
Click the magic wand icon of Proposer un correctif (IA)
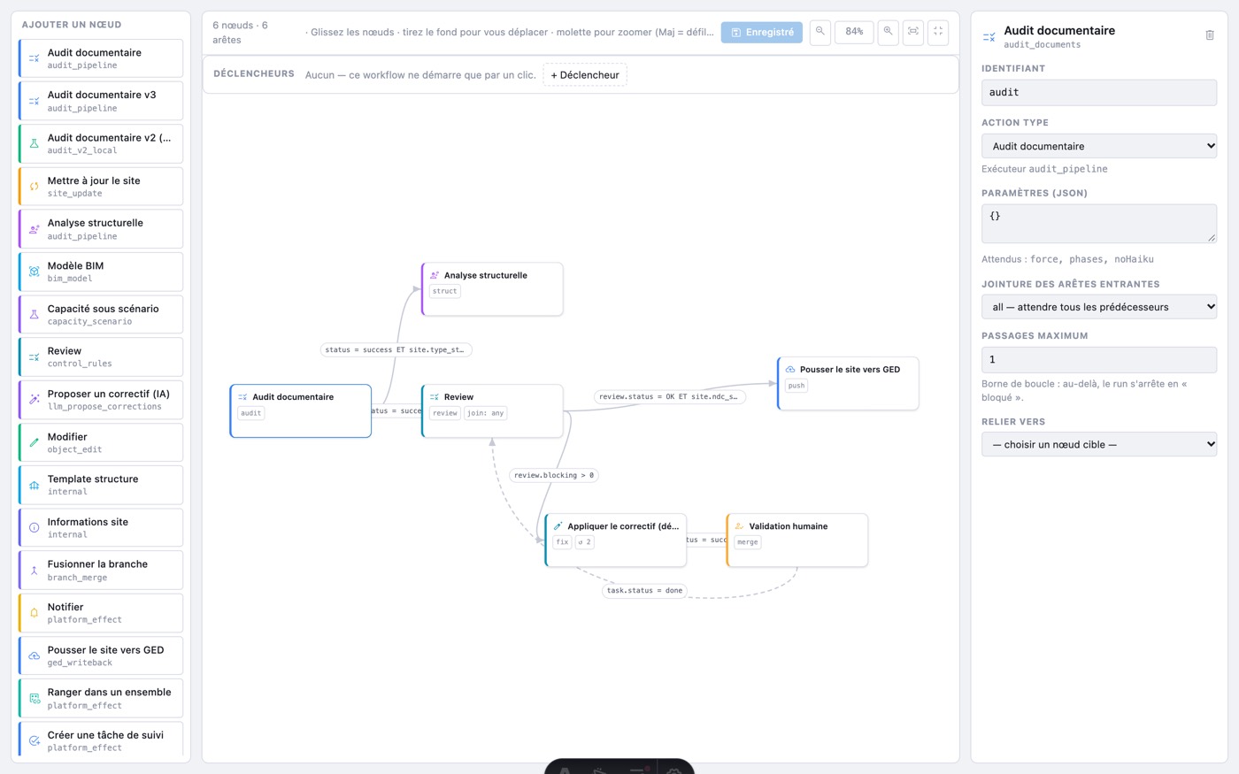34,400
